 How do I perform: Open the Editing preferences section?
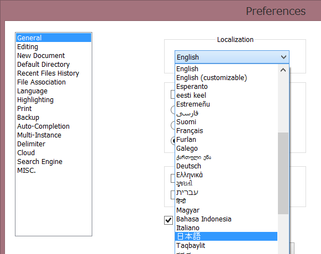(54, 47)
